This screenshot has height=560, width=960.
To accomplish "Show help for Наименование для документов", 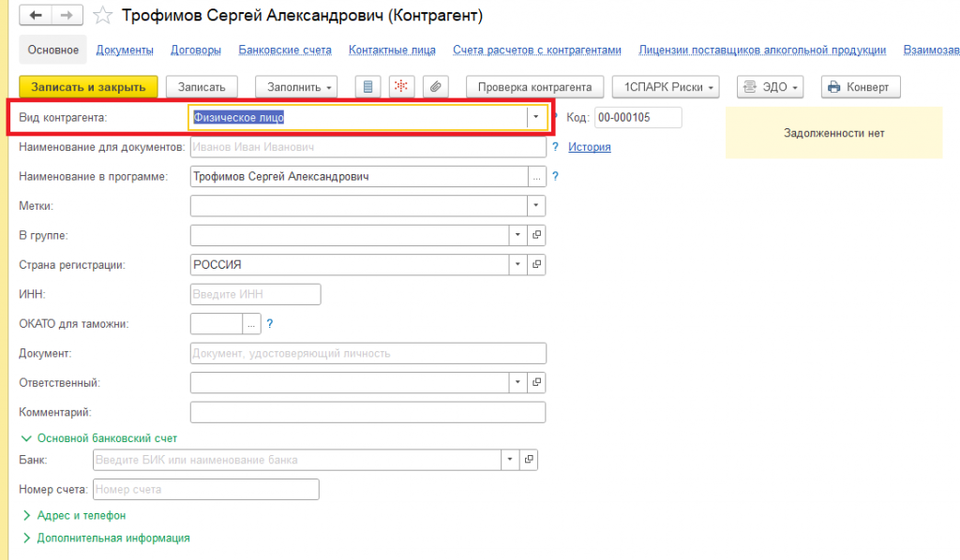I will tap(555, 147).
